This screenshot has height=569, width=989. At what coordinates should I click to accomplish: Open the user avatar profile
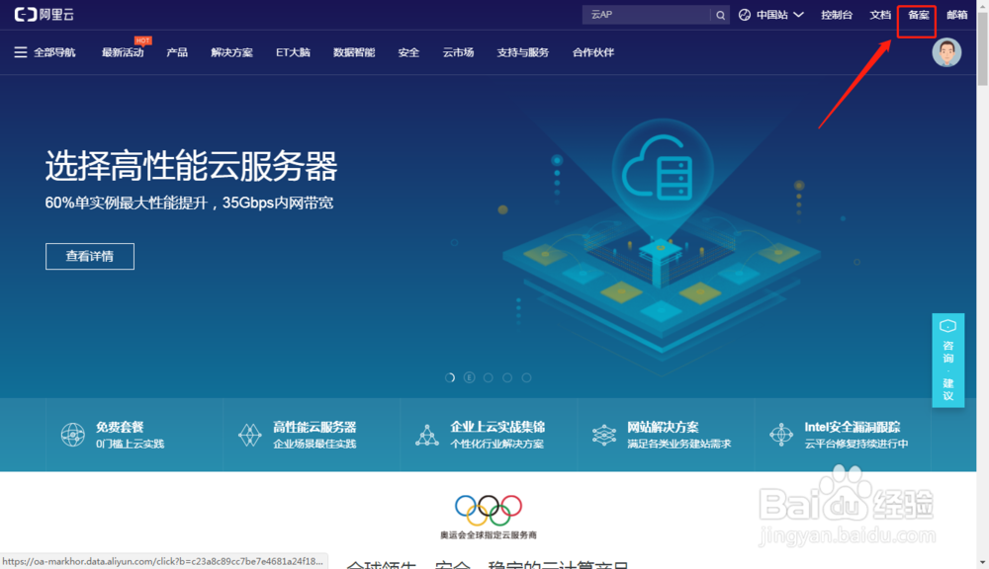tap(946, 52)
